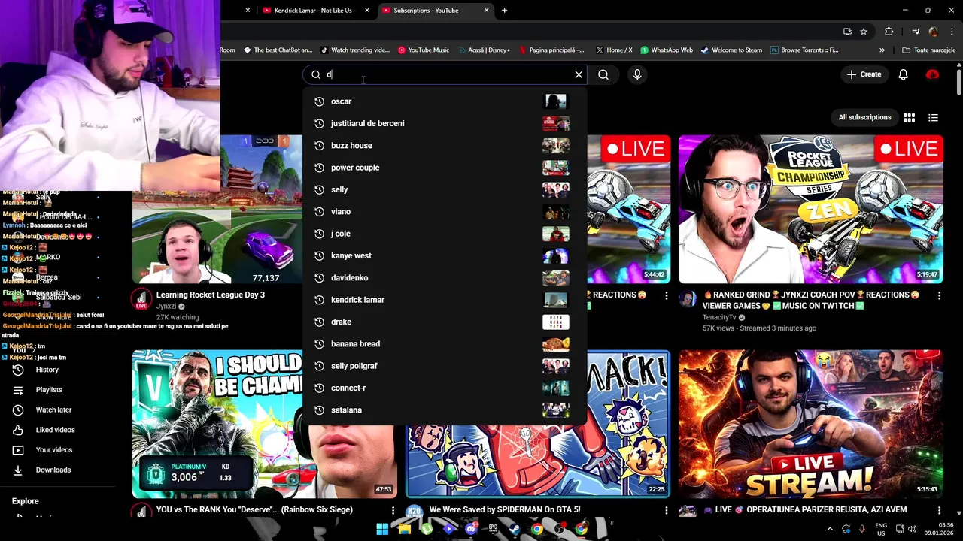Screen dimensions: 963x541
Task: Open History in the YouTube sidebar
Action: tap(47, 370)
